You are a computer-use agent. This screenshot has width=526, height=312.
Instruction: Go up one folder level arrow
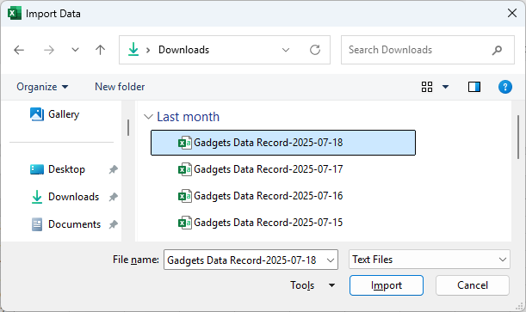tap(100, 50)
